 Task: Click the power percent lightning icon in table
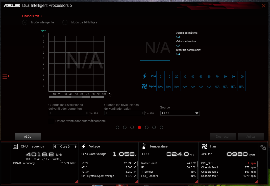point(145,76)
